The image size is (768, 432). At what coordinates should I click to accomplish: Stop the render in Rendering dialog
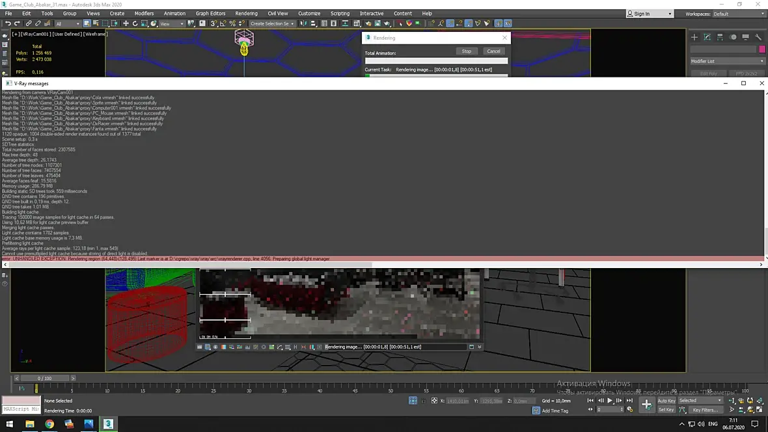point(466,51)
